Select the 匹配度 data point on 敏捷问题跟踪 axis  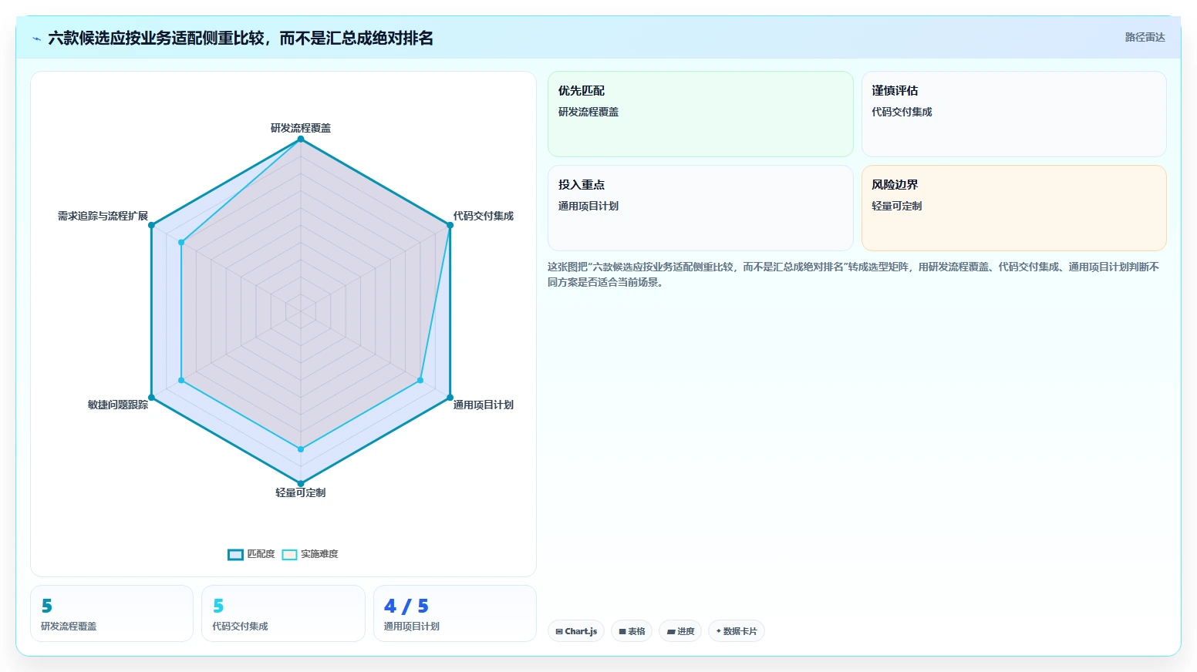click(151, 398)
